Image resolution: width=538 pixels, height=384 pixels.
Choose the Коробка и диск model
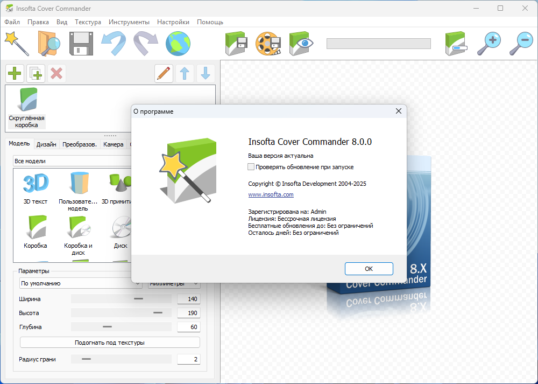78,235
